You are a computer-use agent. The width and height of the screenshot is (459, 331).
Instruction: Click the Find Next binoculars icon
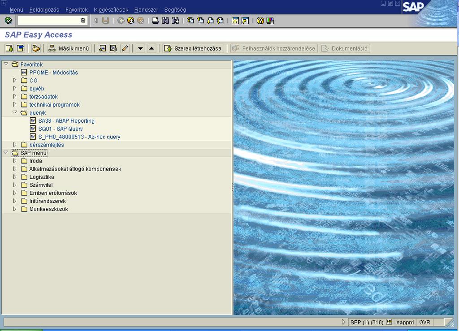click(175, 21)
